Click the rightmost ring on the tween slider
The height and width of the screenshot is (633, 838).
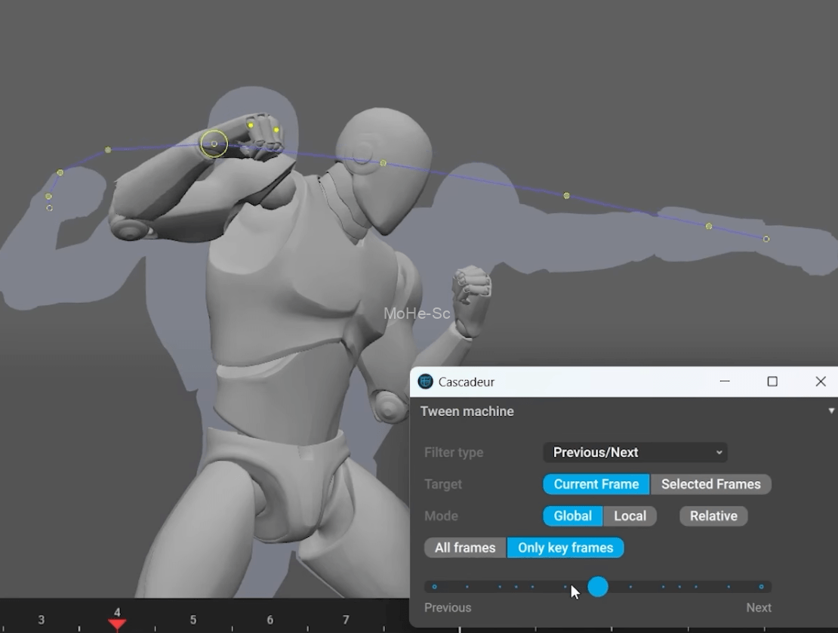coord(761,587)
